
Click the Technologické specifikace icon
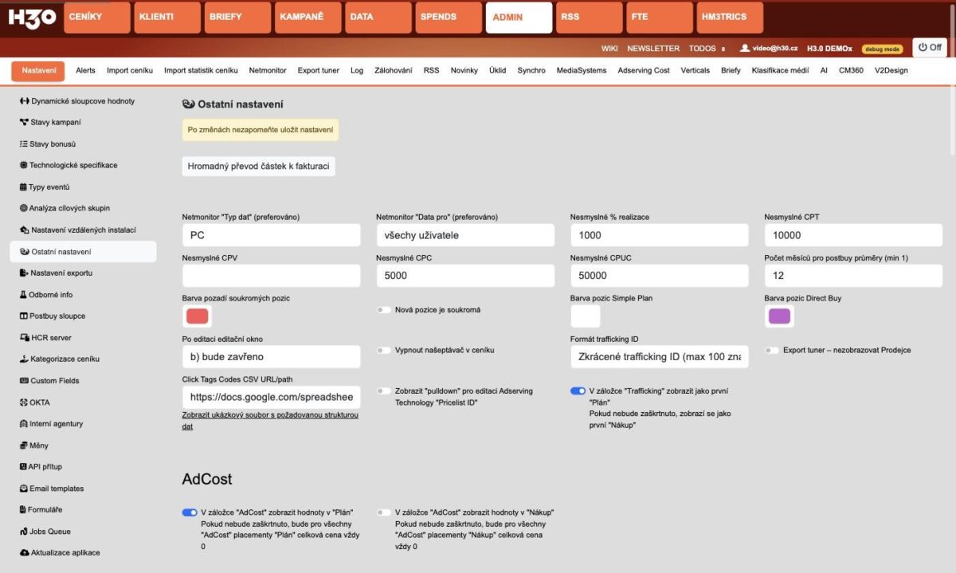23,166
